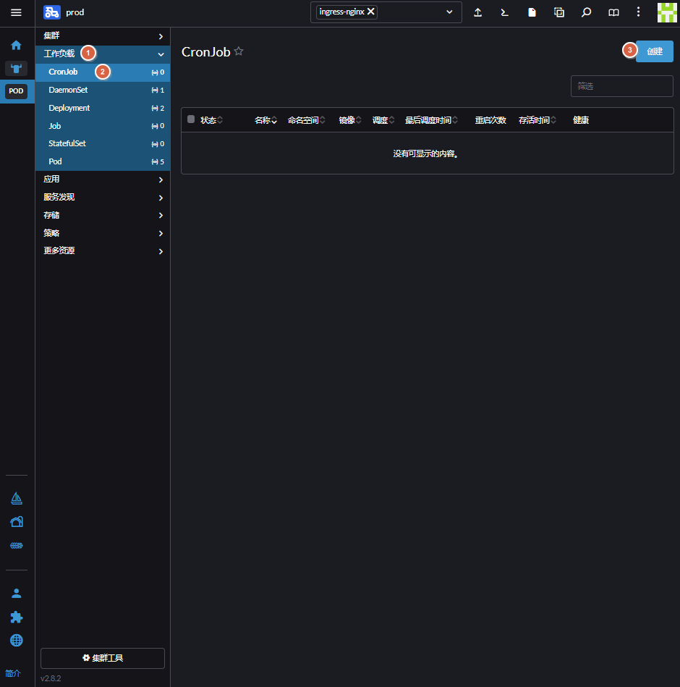Sort table by 最后调度时间 column
Viewport: 680px width, 687px height.
pos(431,120)
